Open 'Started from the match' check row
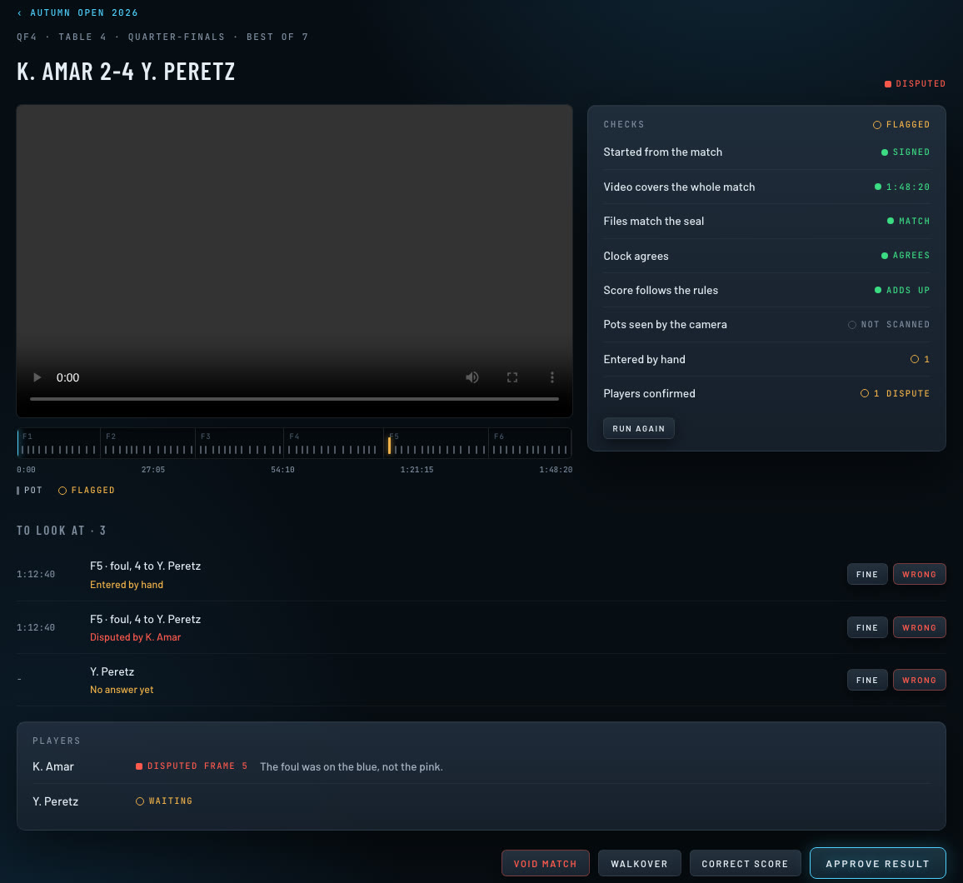The image size is (963, 883). [x=766, y=152]
